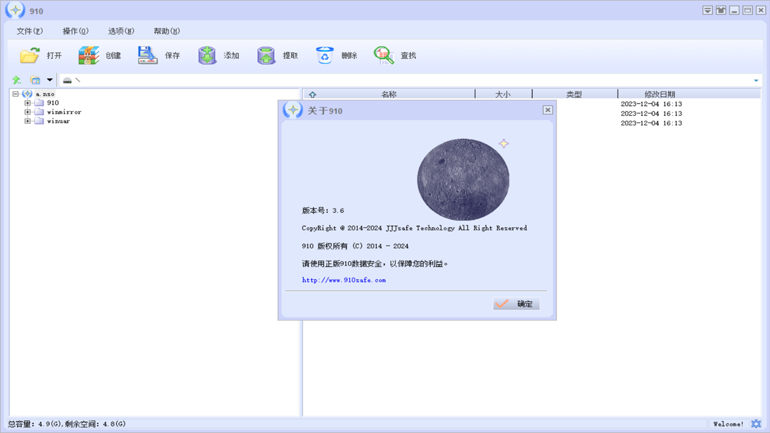770x433 pixels.
Task: Delete files with the 删除 recycle icon
Action: coord(325,55)
